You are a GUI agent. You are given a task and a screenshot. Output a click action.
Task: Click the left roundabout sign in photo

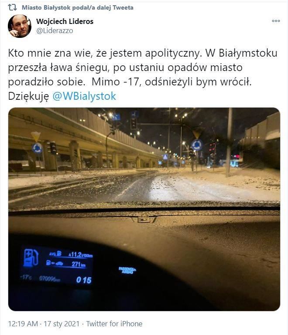37,148
